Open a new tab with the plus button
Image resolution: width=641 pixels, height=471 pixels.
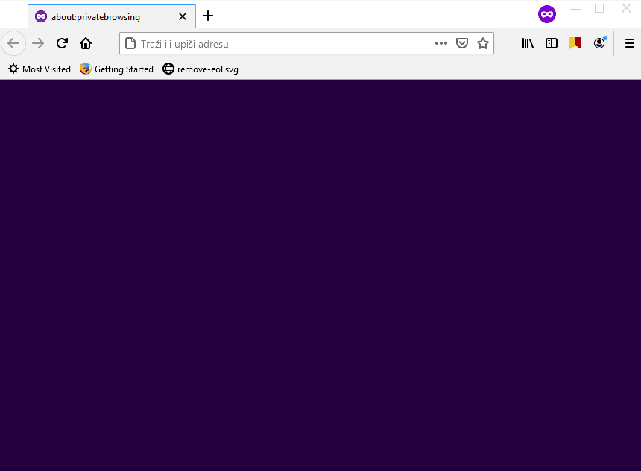coord(207,16)
